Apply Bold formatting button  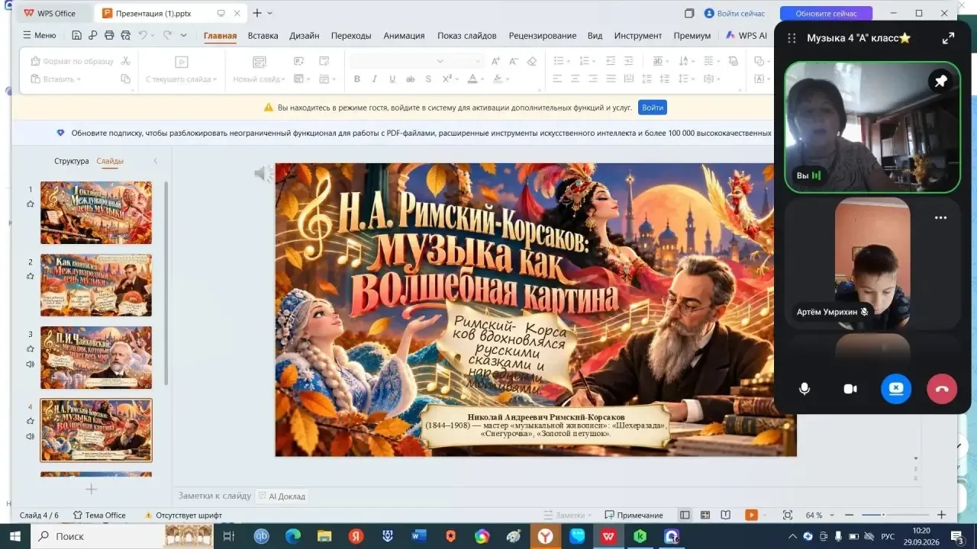(357, 79)
